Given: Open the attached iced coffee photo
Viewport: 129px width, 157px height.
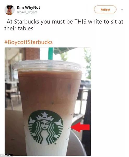Looking at the screenshot, I should (48, 102).
